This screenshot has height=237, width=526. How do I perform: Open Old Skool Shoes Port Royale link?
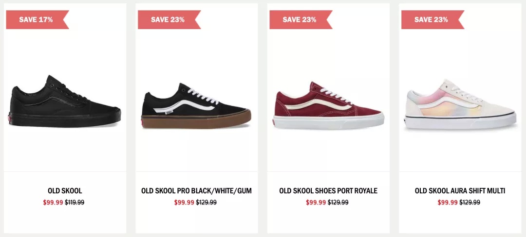(x=328, y=191)
